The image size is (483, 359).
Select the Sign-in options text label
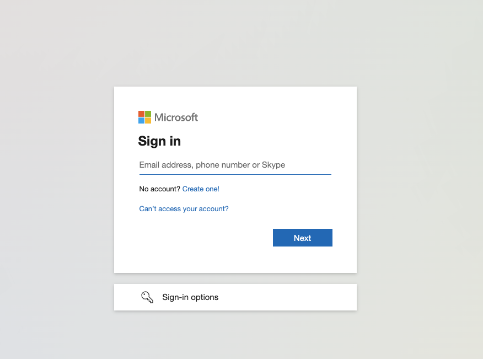tap(190, 297)
